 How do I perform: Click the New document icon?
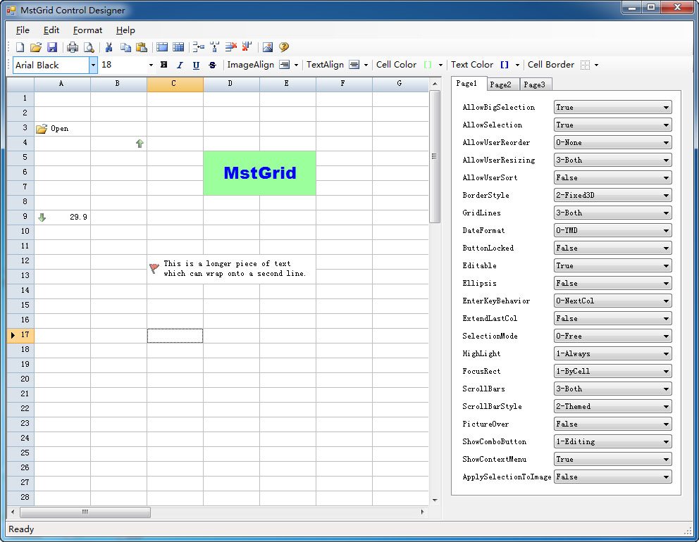pyautogui.click(x=20, y=47)
